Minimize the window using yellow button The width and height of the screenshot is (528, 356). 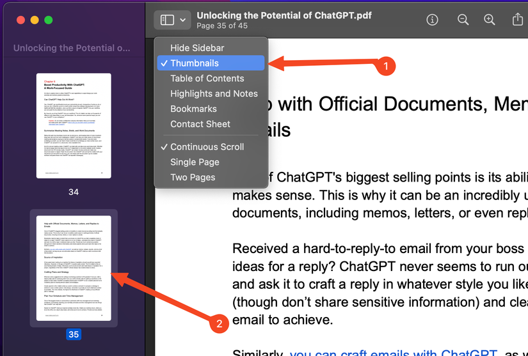click(x=35, y=20)
